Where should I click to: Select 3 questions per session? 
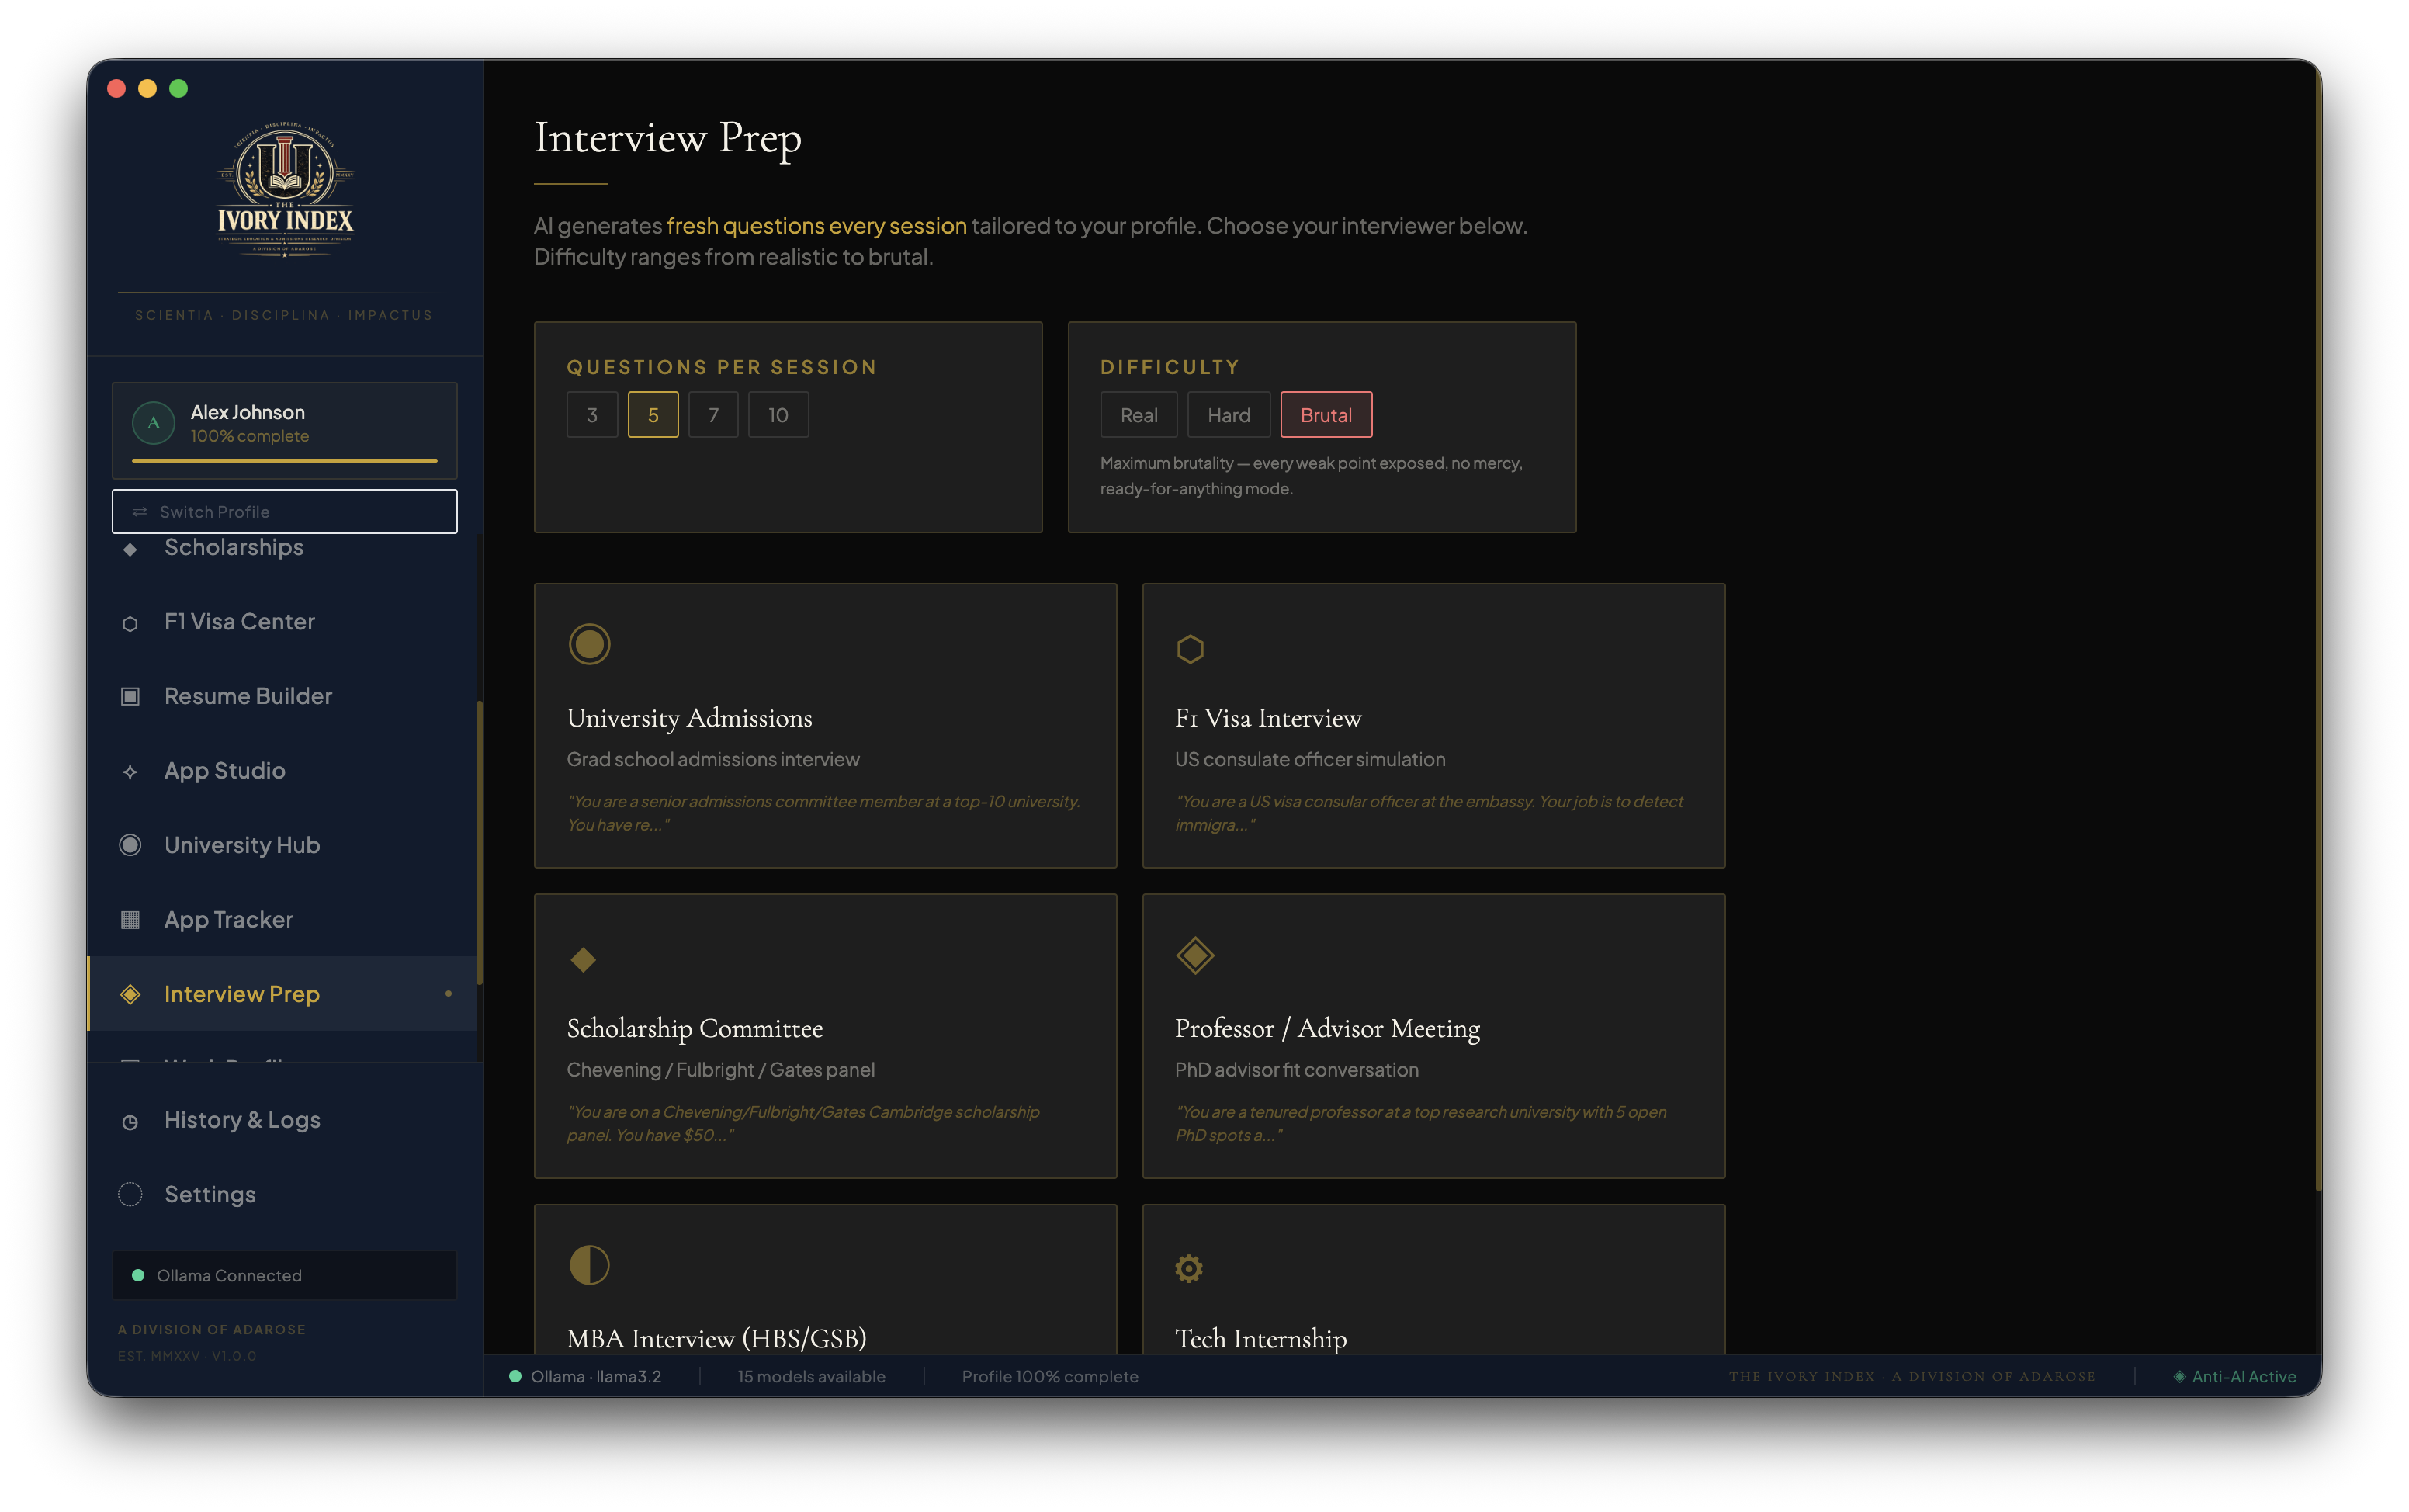(591, 415)
